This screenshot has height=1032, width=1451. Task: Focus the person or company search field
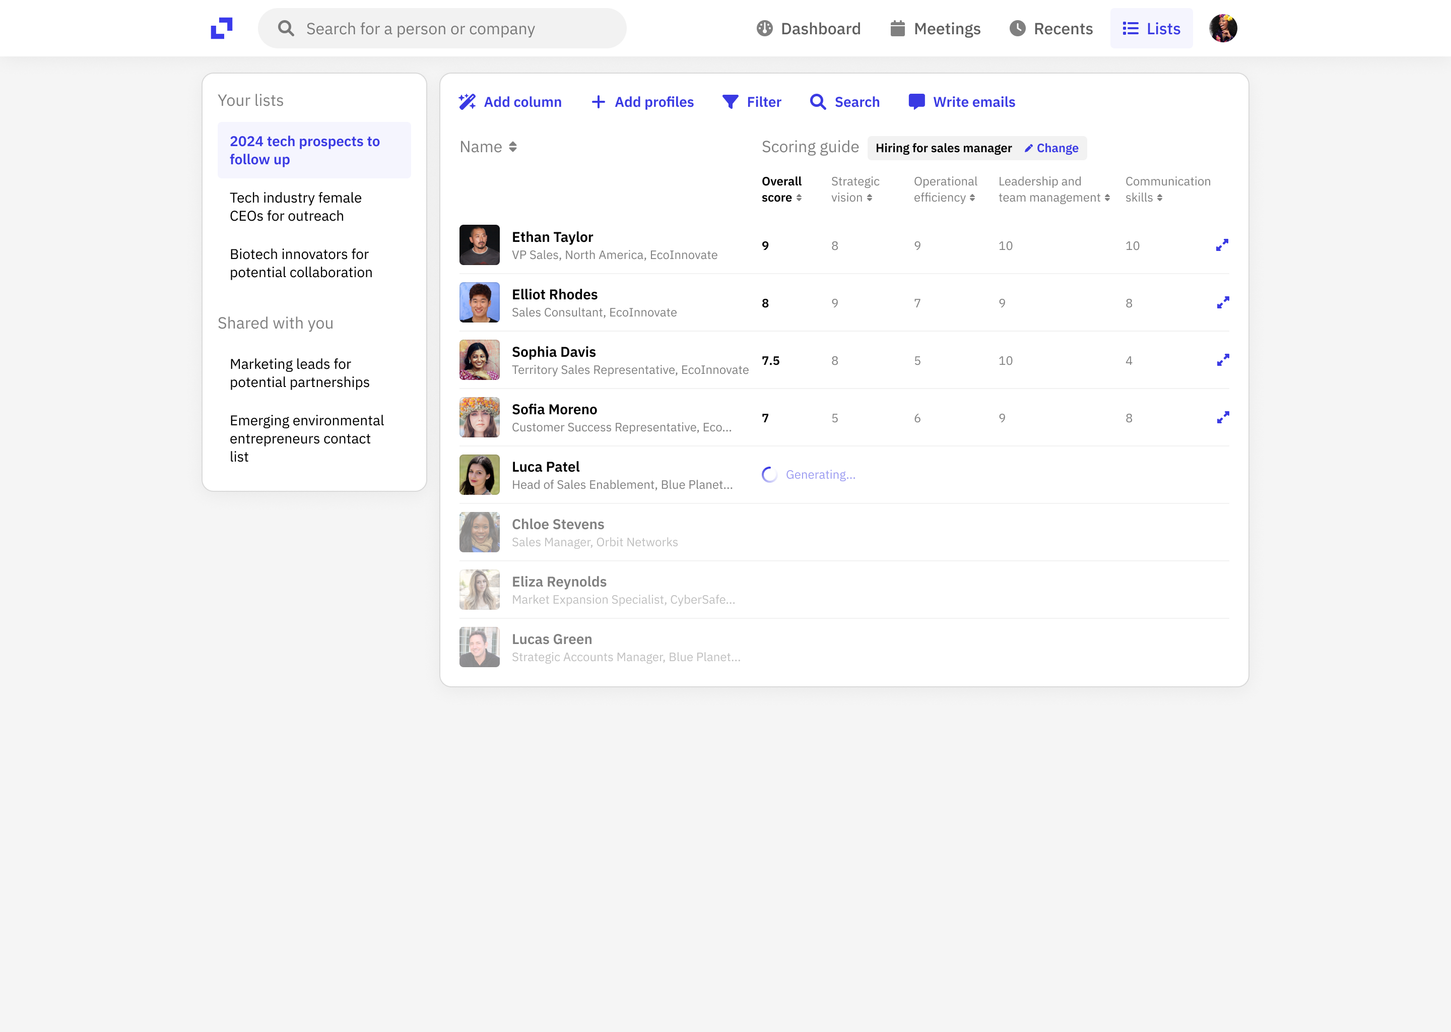click(x=442, y=29)
